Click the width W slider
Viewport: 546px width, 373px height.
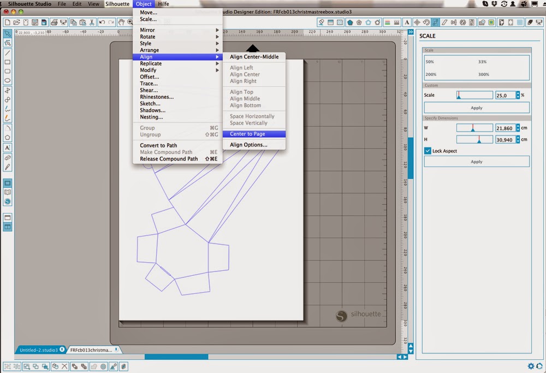(474, 128)
